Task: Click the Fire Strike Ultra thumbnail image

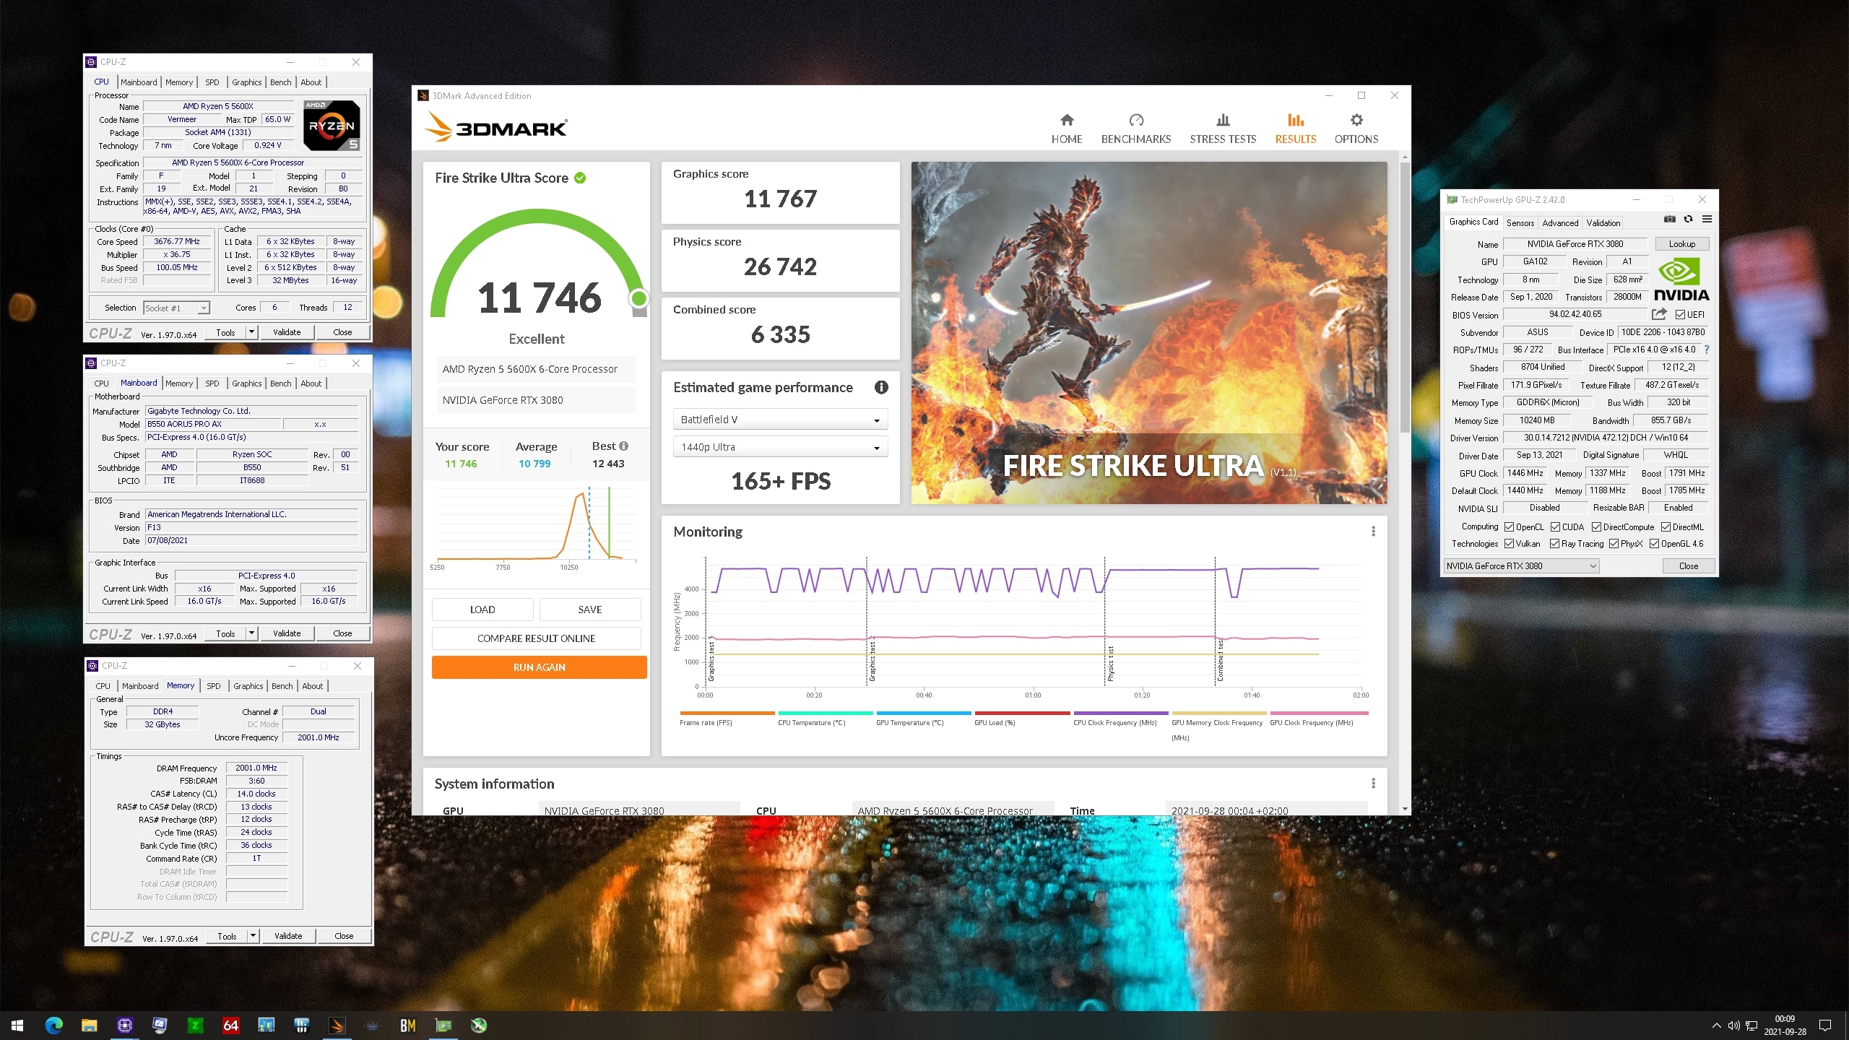Action: click(1148, 332)
